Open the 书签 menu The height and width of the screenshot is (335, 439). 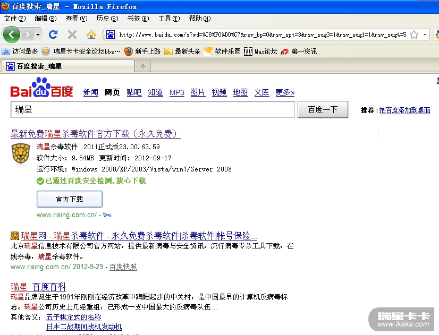(x=138, y=19)
